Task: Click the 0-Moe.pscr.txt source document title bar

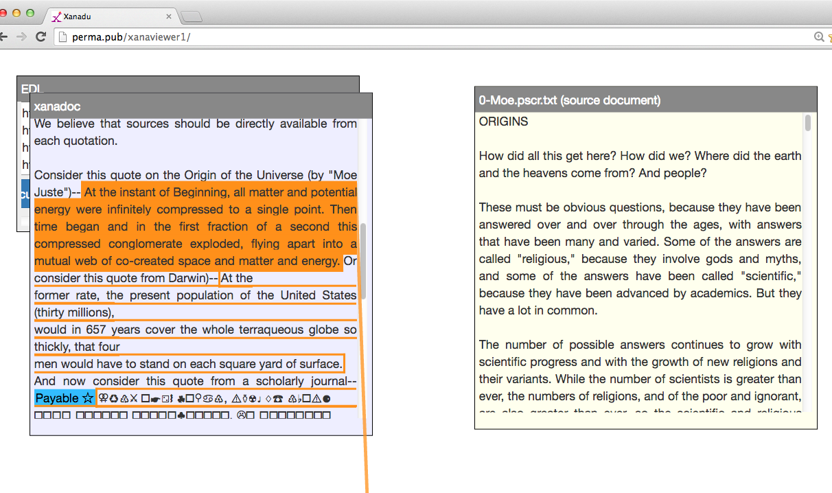Action: coord(646,100)
